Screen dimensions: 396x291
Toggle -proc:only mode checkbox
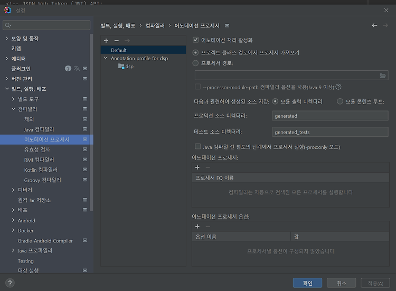198,146
